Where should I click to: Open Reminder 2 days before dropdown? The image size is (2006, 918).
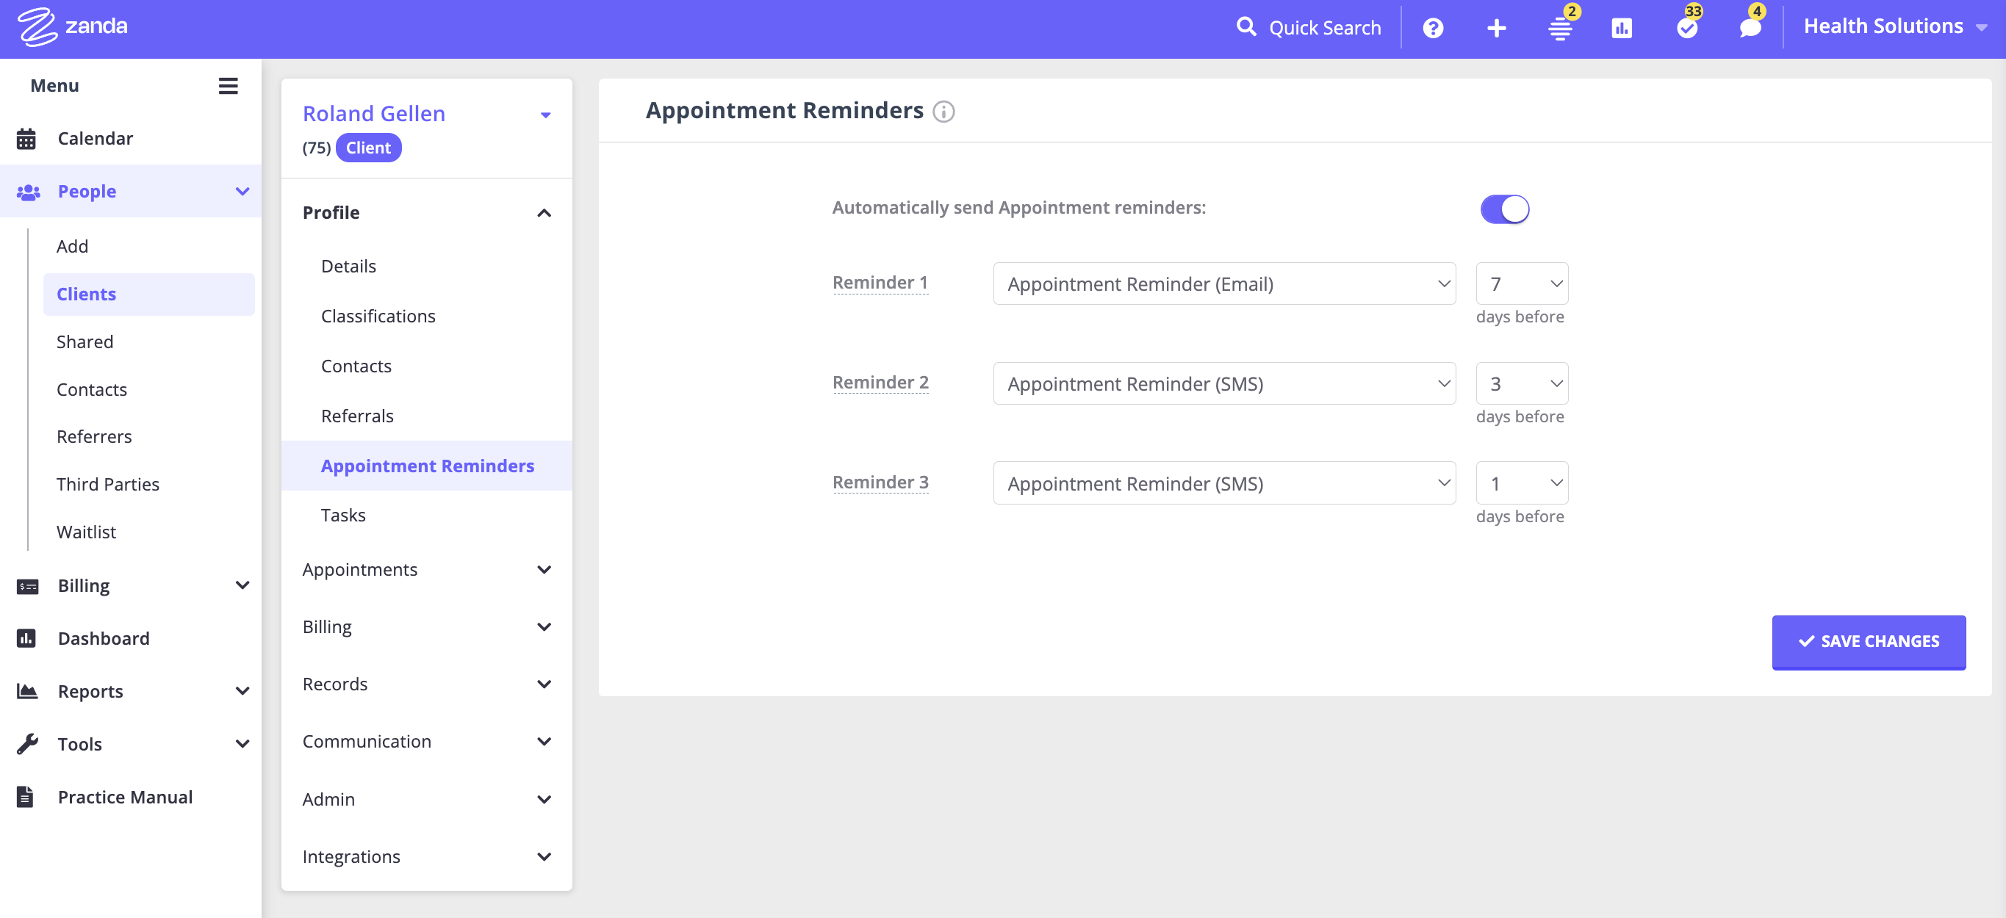pyautogui.click(x=1522, y=384)
